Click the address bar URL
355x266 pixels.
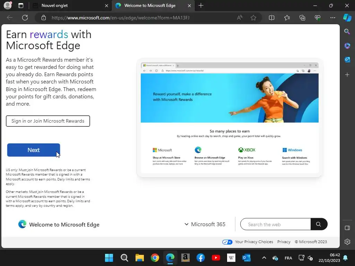point(120,18)
